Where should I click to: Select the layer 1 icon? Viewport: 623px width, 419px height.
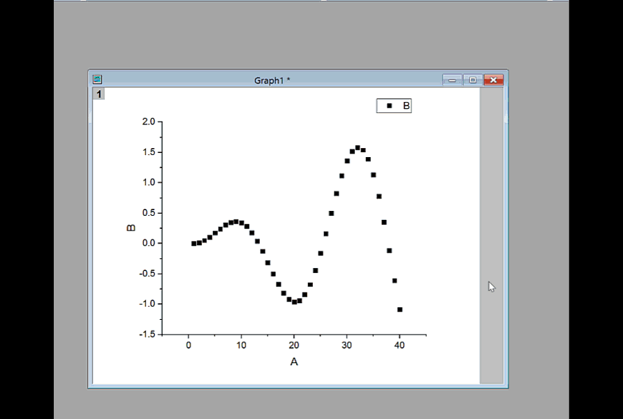point(98,93)
